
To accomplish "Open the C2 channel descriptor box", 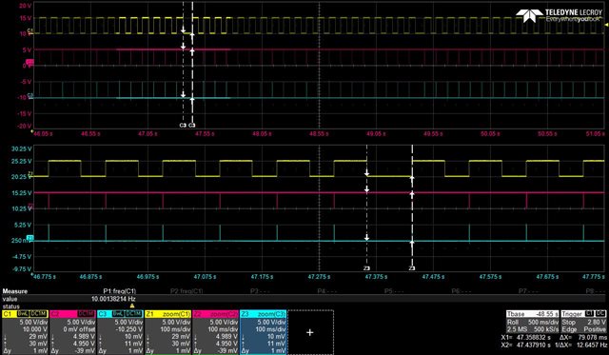I will (x=72, y=332).
